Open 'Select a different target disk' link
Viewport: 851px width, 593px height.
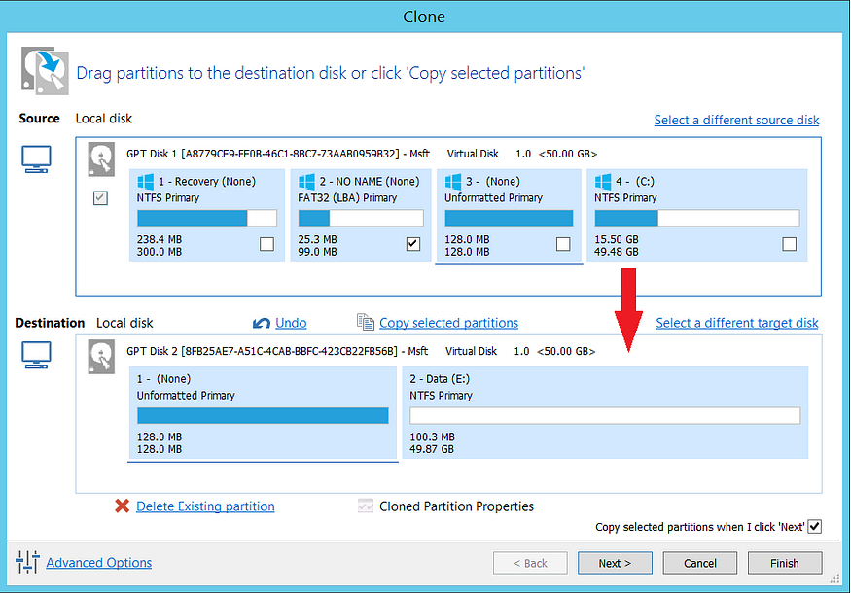[x=737, y=323]
